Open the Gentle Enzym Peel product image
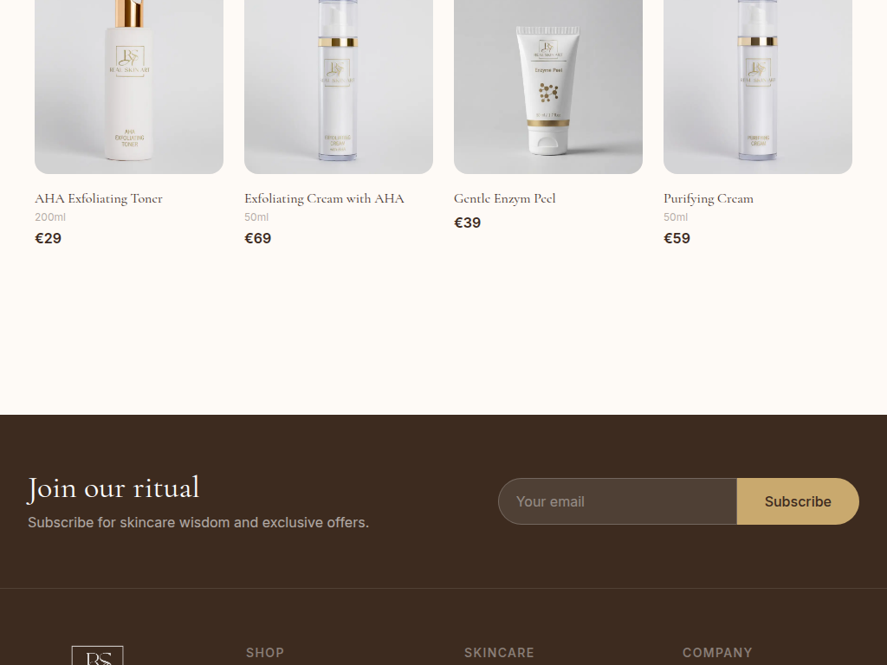 [x=548, y=87]
